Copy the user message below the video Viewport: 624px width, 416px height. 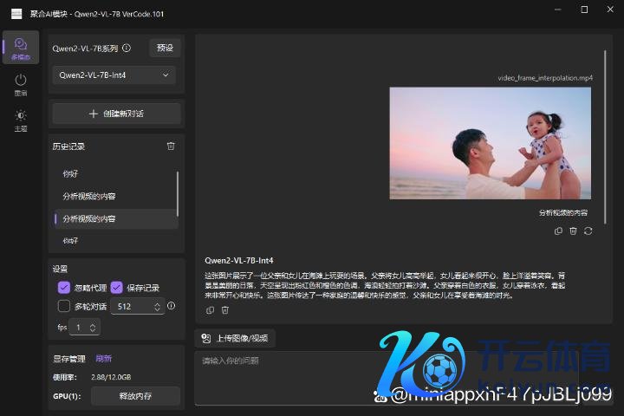[x=558, y=231]
